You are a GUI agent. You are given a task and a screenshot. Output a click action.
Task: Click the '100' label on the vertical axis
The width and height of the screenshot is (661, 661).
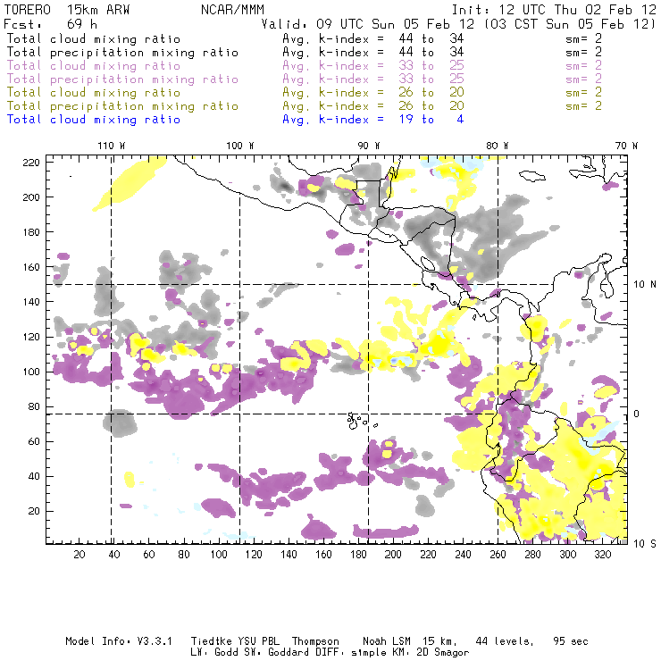point(31,372)
